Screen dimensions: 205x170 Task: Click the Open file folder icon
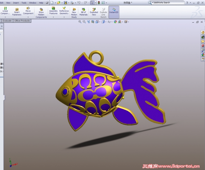(x=59, y=3)
